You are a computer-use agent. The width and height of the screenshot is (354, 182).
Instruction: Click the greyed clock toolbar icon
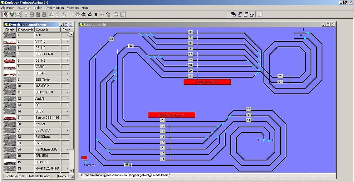tap(102, 15)
